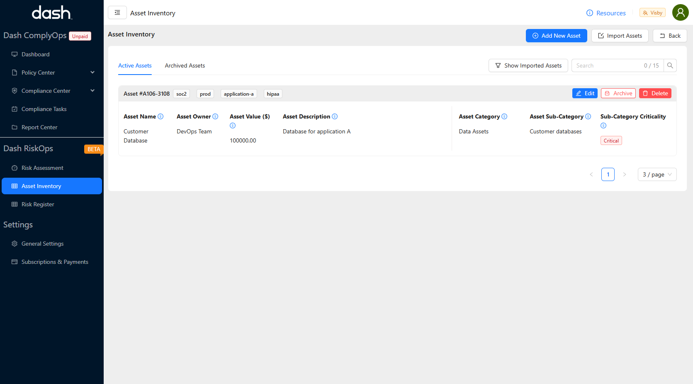The height and width of the screenshot is (384, 693).
Task: Select the Active Assets tab
Action: pos(135,65)
